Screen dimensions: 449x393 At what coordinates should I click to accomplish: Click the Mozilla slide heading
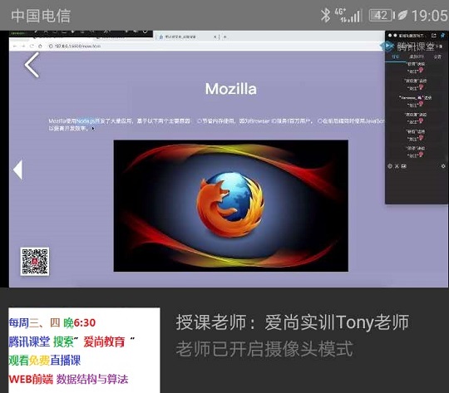tap(231, 89)
